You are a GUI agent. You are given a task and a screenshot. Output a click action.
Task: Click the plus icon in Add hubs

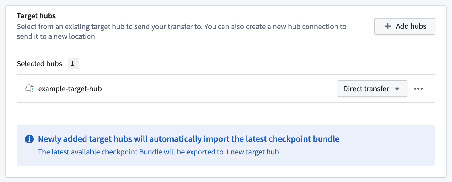(388, 26)
